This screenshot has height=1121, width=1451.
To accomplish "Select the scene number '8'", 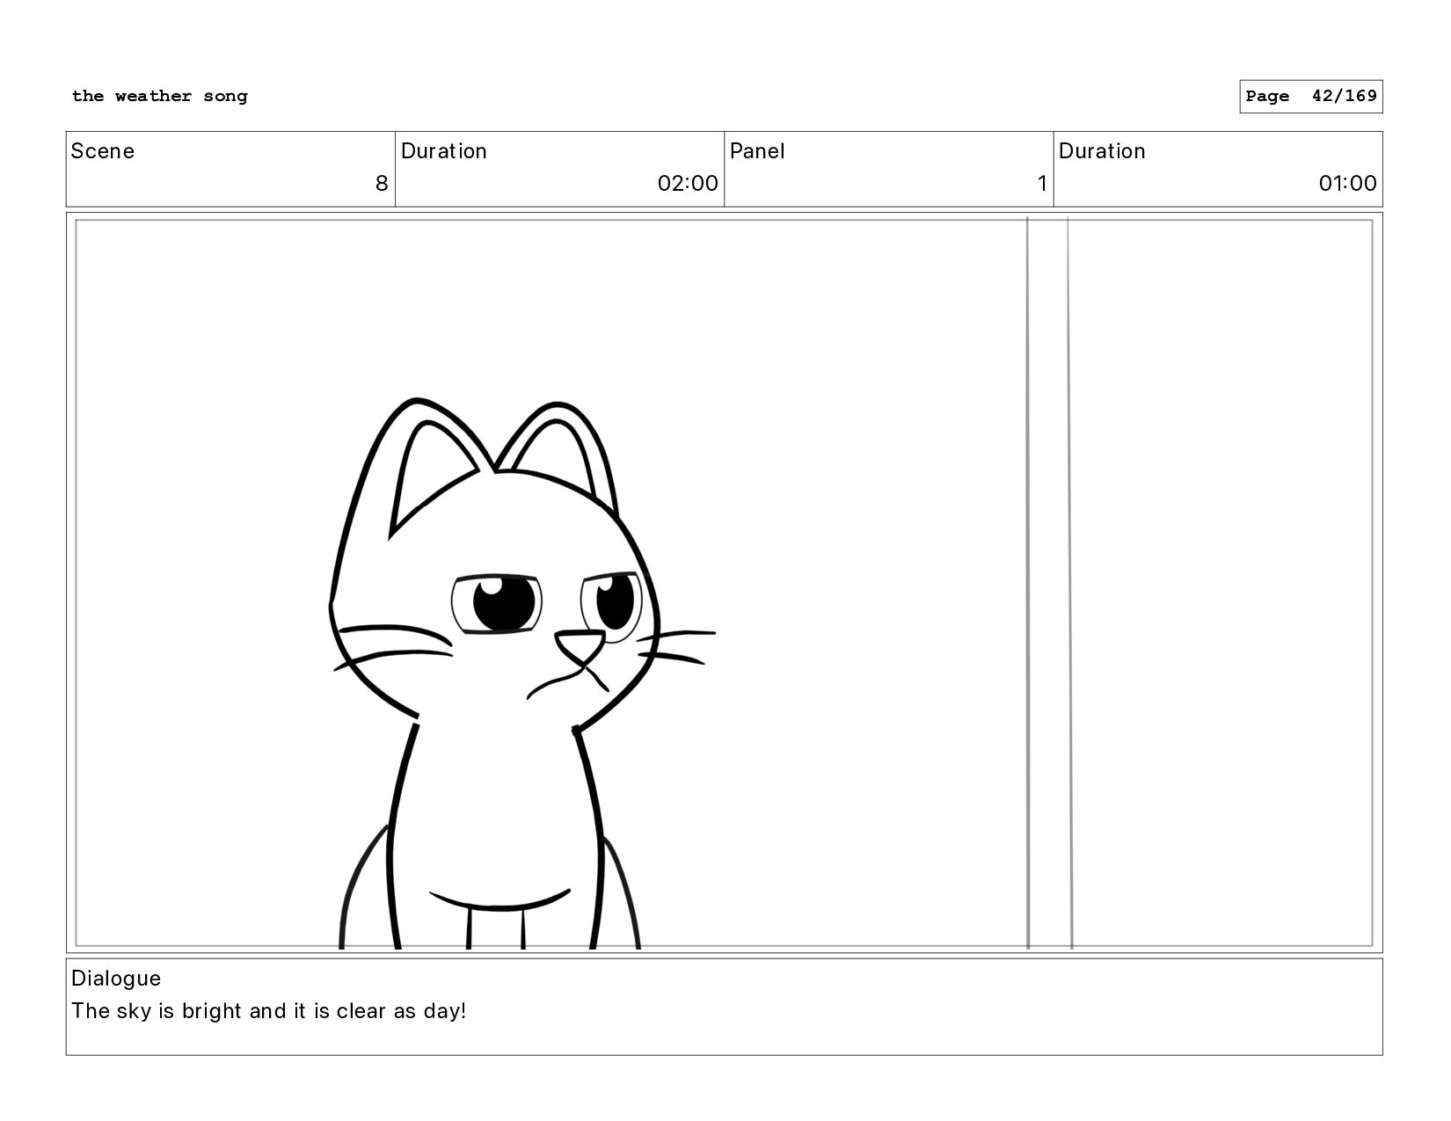I will (x=382, y=183).
